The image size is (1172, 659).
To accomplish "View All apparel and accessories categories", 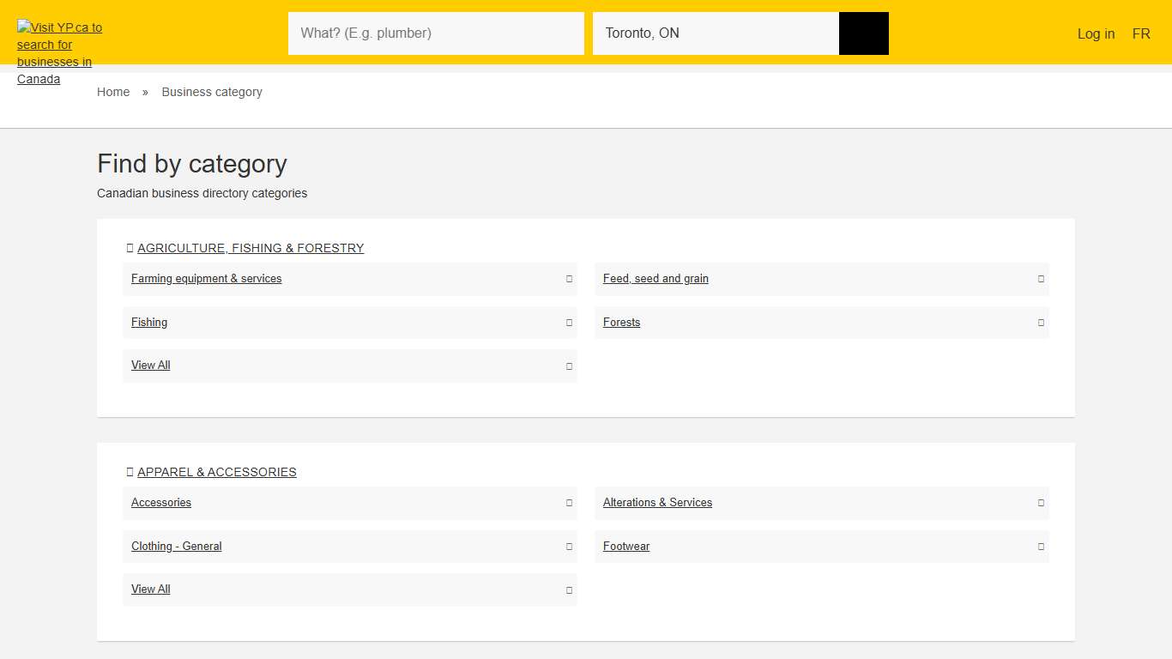I will pyautogui.click(x=150, y=589).
